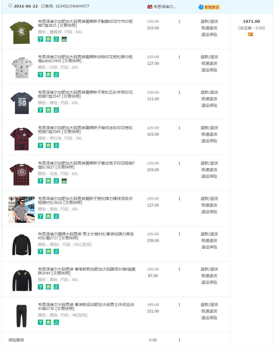
Task: Click the 正 genuine icon for the white polo衫3416
Action: click(x=56, y=75)
